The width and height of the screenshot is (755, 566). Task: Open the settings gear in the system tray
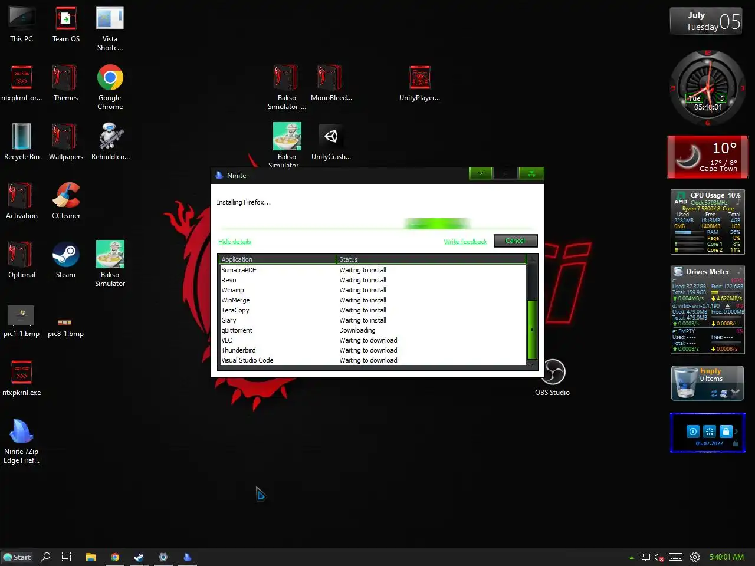click(695, 557)
